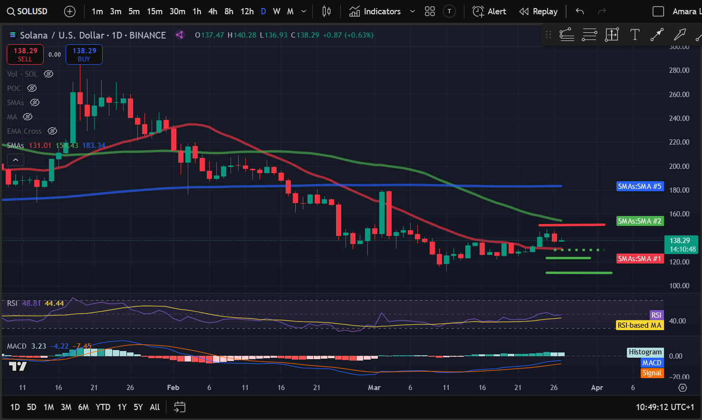The height and width of the screenshot is (420, 702).
Task: Set range to 6M
Action: pos(83,407)
